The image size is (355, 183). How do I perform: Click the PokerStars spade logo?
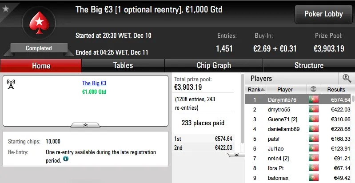click(38, 24)
